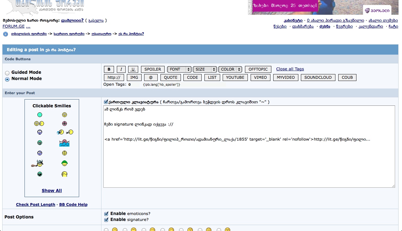Insert the purple shocked face smiley
402x231 pixels.
(40, 132)
